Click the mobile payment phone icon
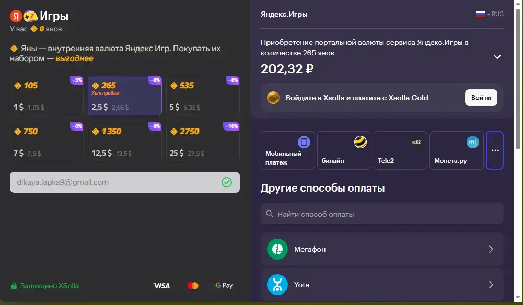 pos(304,143)
